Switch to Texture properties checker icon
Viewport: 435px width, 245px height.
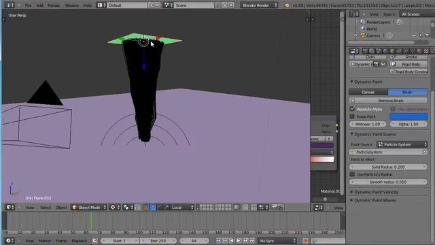pos(426,51)
